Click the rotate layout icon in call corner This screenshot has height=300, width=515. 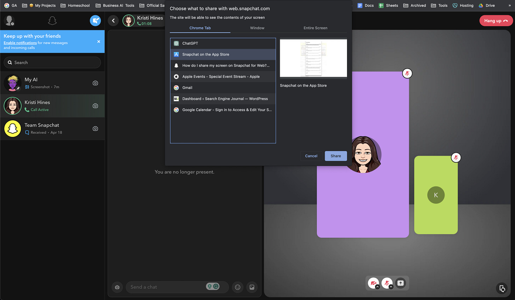coord(502,289)
